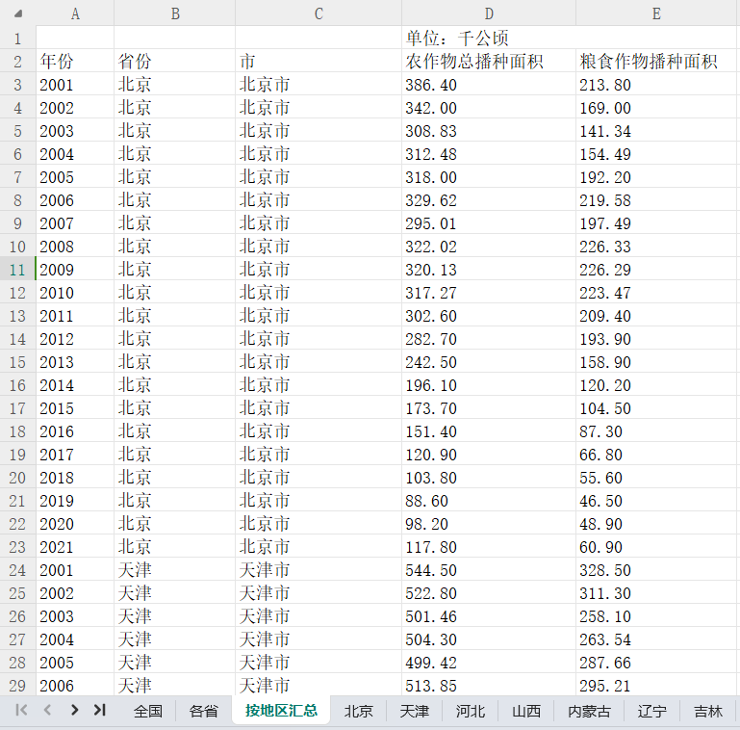Select the cell containing 386.40
The image size is (740, 730).
point(489,84)
